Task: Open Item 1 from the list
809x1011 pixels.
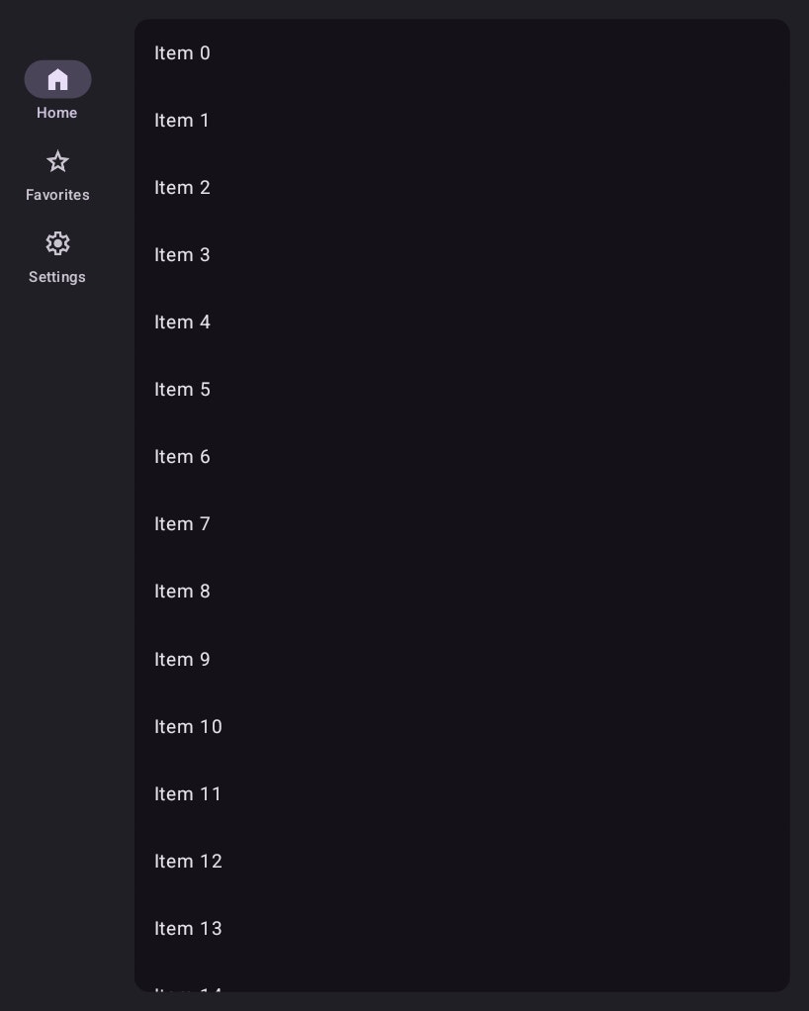Action: click(x=182, y=121)
